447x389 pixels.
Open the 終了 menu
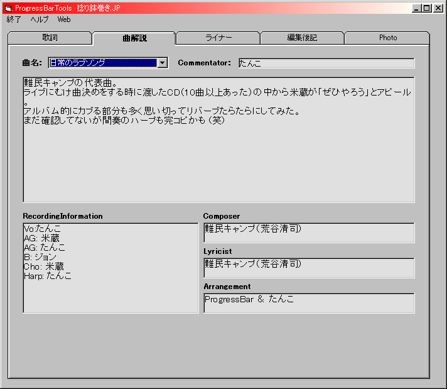tap(14, 19)
